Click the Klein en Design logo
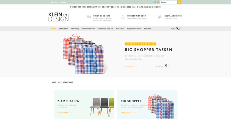Image resolution: width=231 pixels, height=119 pixels. pos(59,17)
